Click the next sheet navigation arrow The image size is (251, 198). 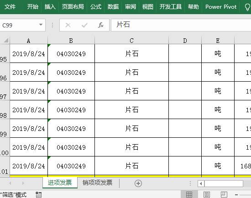point(23,183)
